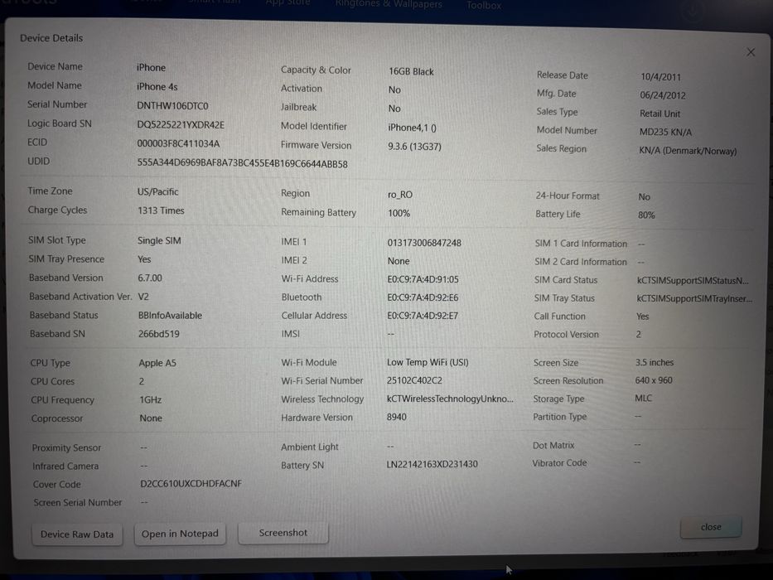Click charge cycles value 1313 Times
Image resolution: width=773 pixels, height=580 pixels.
click(x=161, y=210)
